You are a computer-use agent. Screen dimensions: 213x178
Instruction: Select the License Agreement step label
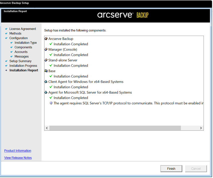coord(23,29)
